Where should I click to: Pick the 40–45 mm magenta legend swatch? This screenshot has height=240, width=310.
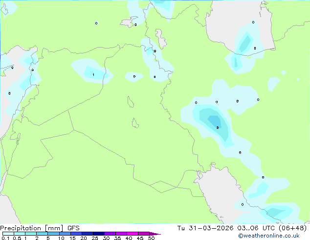(x=133, y=234)
